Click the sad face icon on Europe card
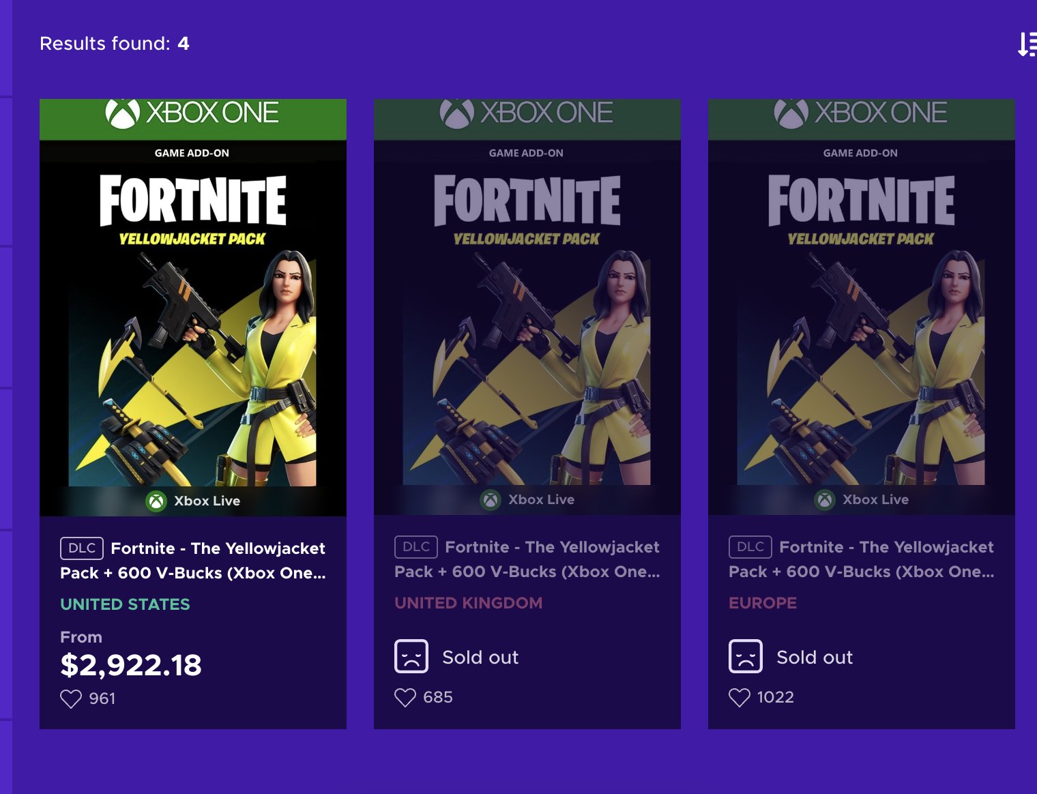This screenshot has height=794, width=1037. [x=746, y=656]
